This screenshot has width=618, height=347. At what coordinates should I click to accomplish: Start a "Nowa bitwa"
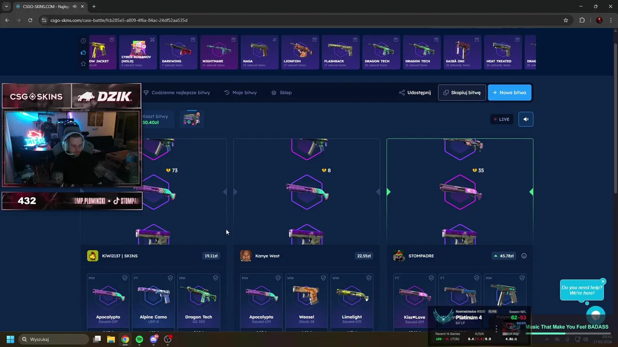tap(509, 93)
